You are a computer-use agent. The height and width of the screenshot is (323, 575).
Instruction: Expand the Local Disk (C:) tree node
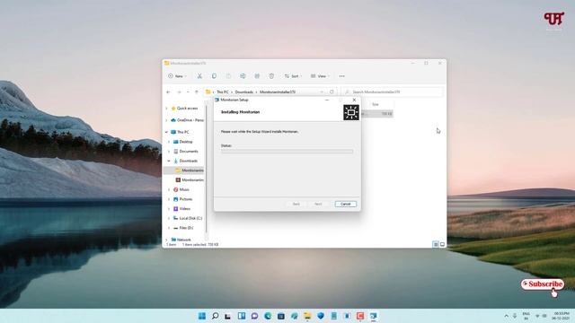[x=169, y=218]
